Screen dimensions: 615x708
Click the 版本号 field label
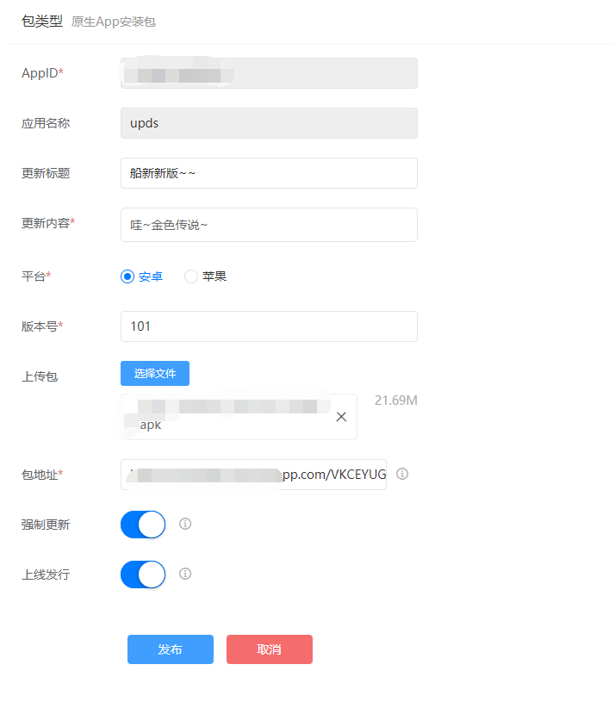(42, 326)
